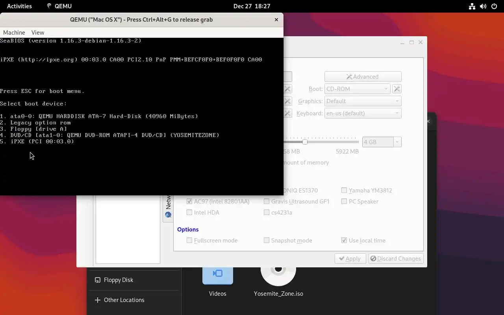Close the QEMU Mac OS X window
The height and width of the screenshot is (315, 504).
[x=276, y=20]
